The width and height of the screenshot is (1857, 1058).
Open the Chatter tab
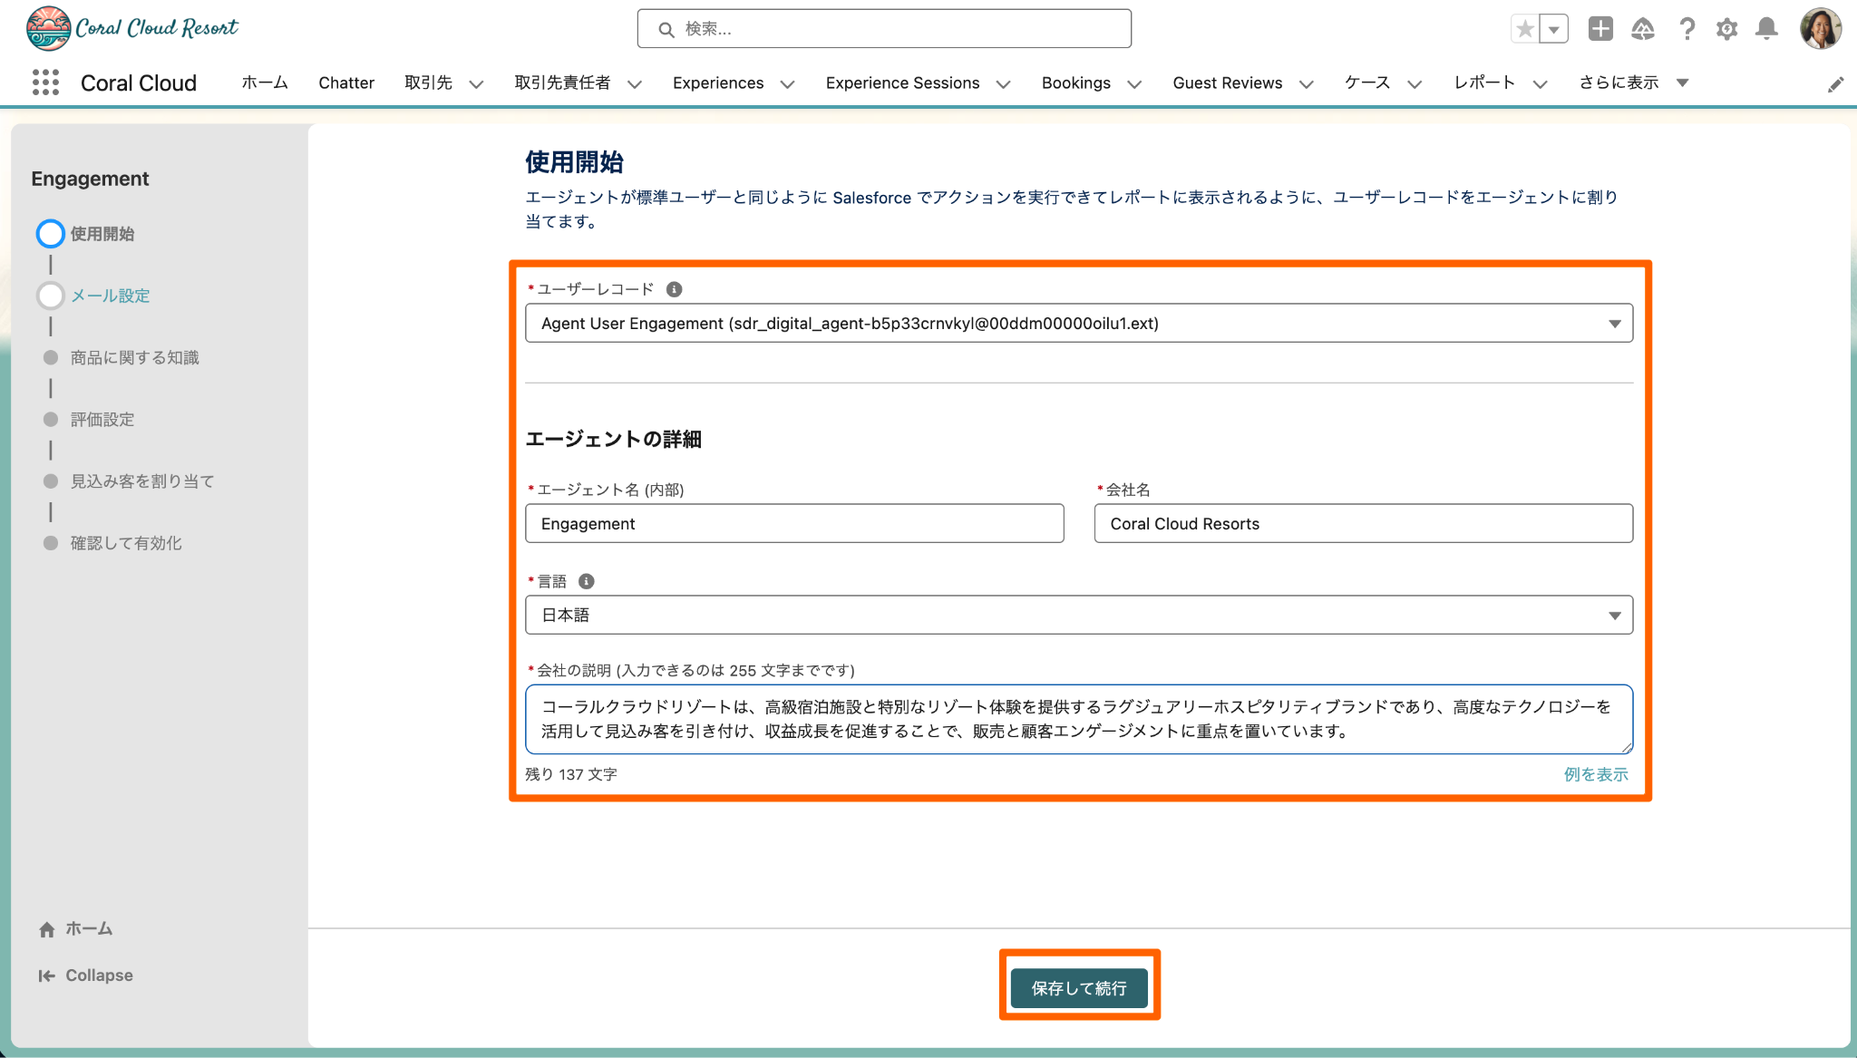coord(345,83)
